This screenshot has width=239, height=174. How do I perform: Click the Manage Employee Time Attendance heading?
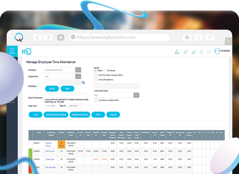pyautogui.click(x=51, y=62)
